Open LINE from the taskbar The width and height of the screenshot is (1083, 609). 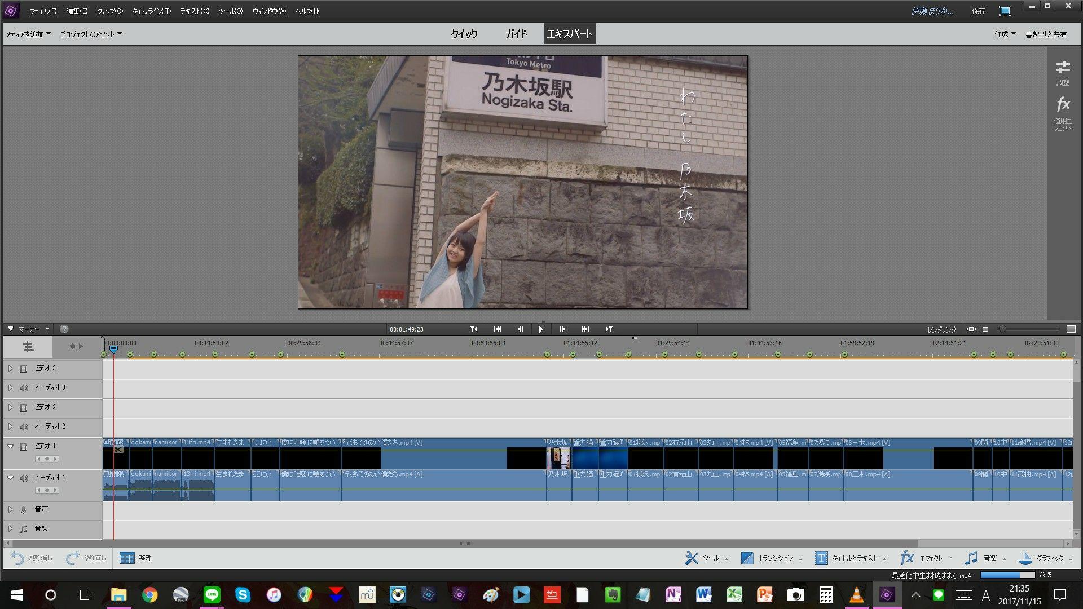click(212, 594)
